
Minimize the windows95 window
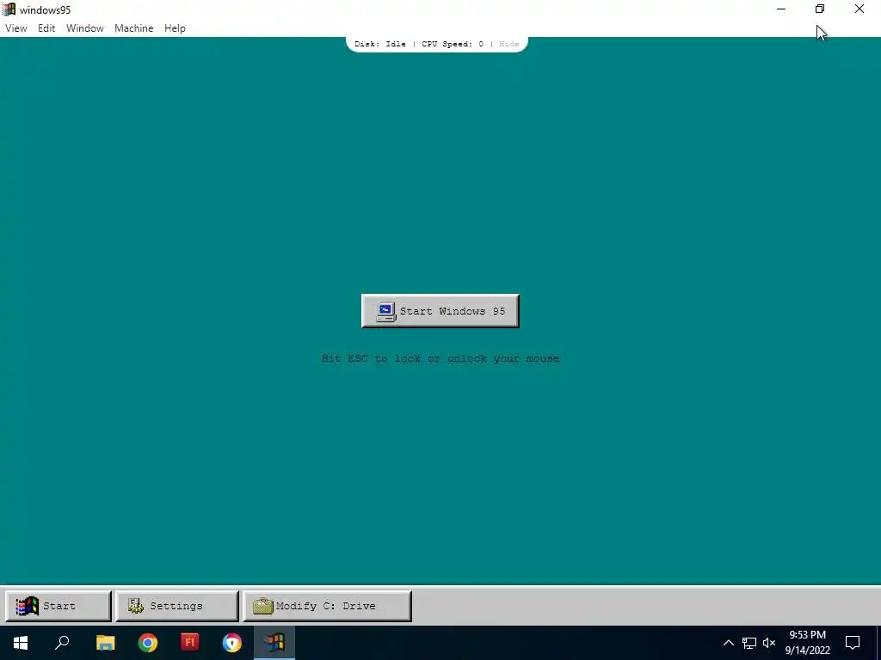pyautogui.click(x=781, y=9)
